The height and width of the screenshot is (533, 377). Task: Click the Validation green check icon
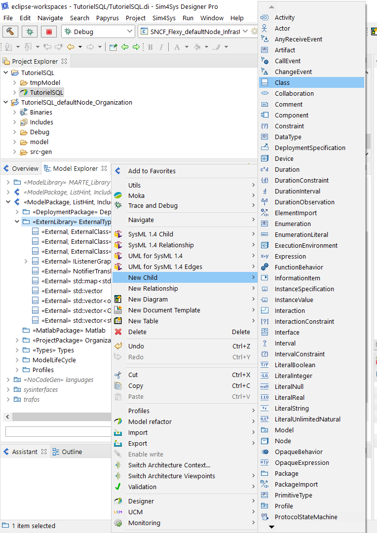pos(118,487)
